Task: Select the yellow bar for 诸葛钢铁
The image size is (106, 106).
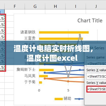Action: pos(64,32)
